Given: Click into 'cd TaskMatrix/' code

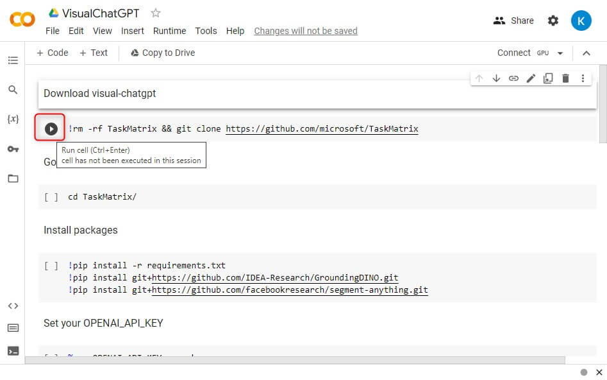Looking at the screenshot, I should click(x=102, y=197).
